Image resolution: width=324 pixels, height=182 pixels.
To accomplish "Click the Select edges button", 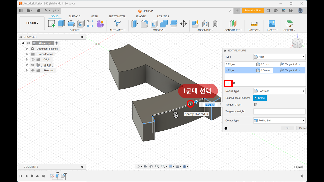I will (260, 98).
